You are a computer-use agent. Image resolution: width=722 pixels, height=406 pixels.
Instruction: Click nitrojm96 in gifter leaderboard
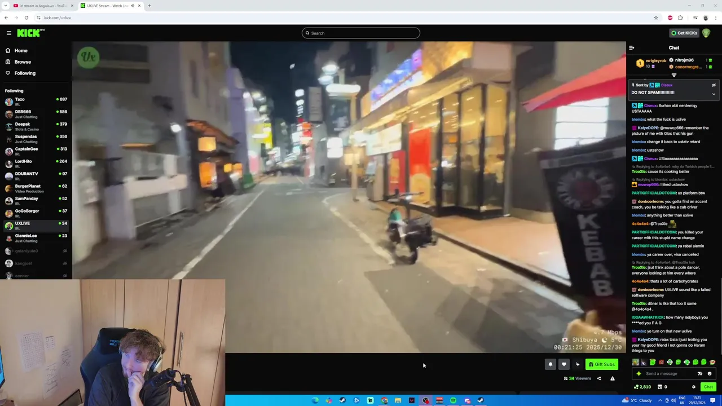[684, 60]
